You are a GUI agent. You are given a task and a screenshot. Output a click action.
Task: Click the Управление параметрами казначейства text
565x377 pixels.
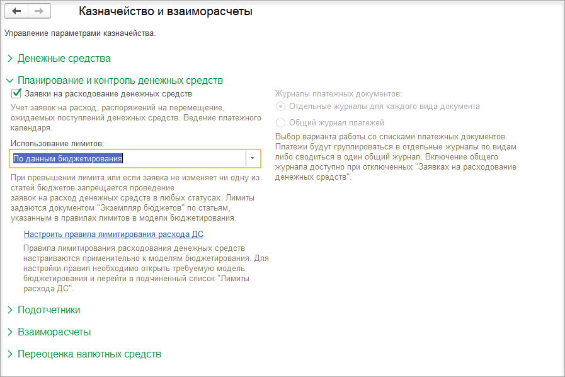point(80,33)
